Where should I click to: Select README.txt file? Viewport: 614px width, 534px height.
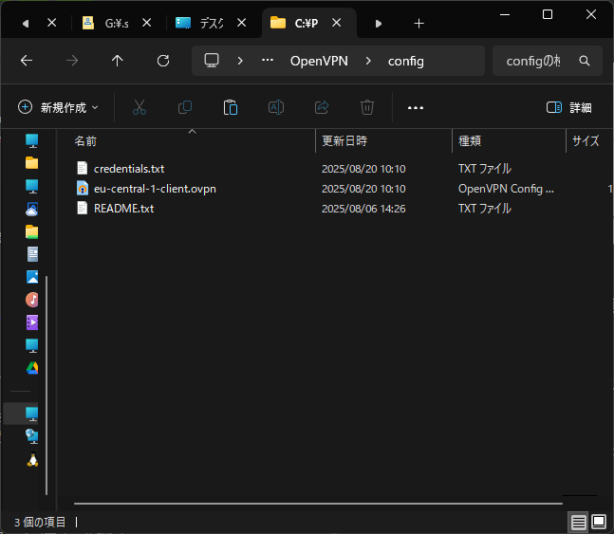pos(123,209)
